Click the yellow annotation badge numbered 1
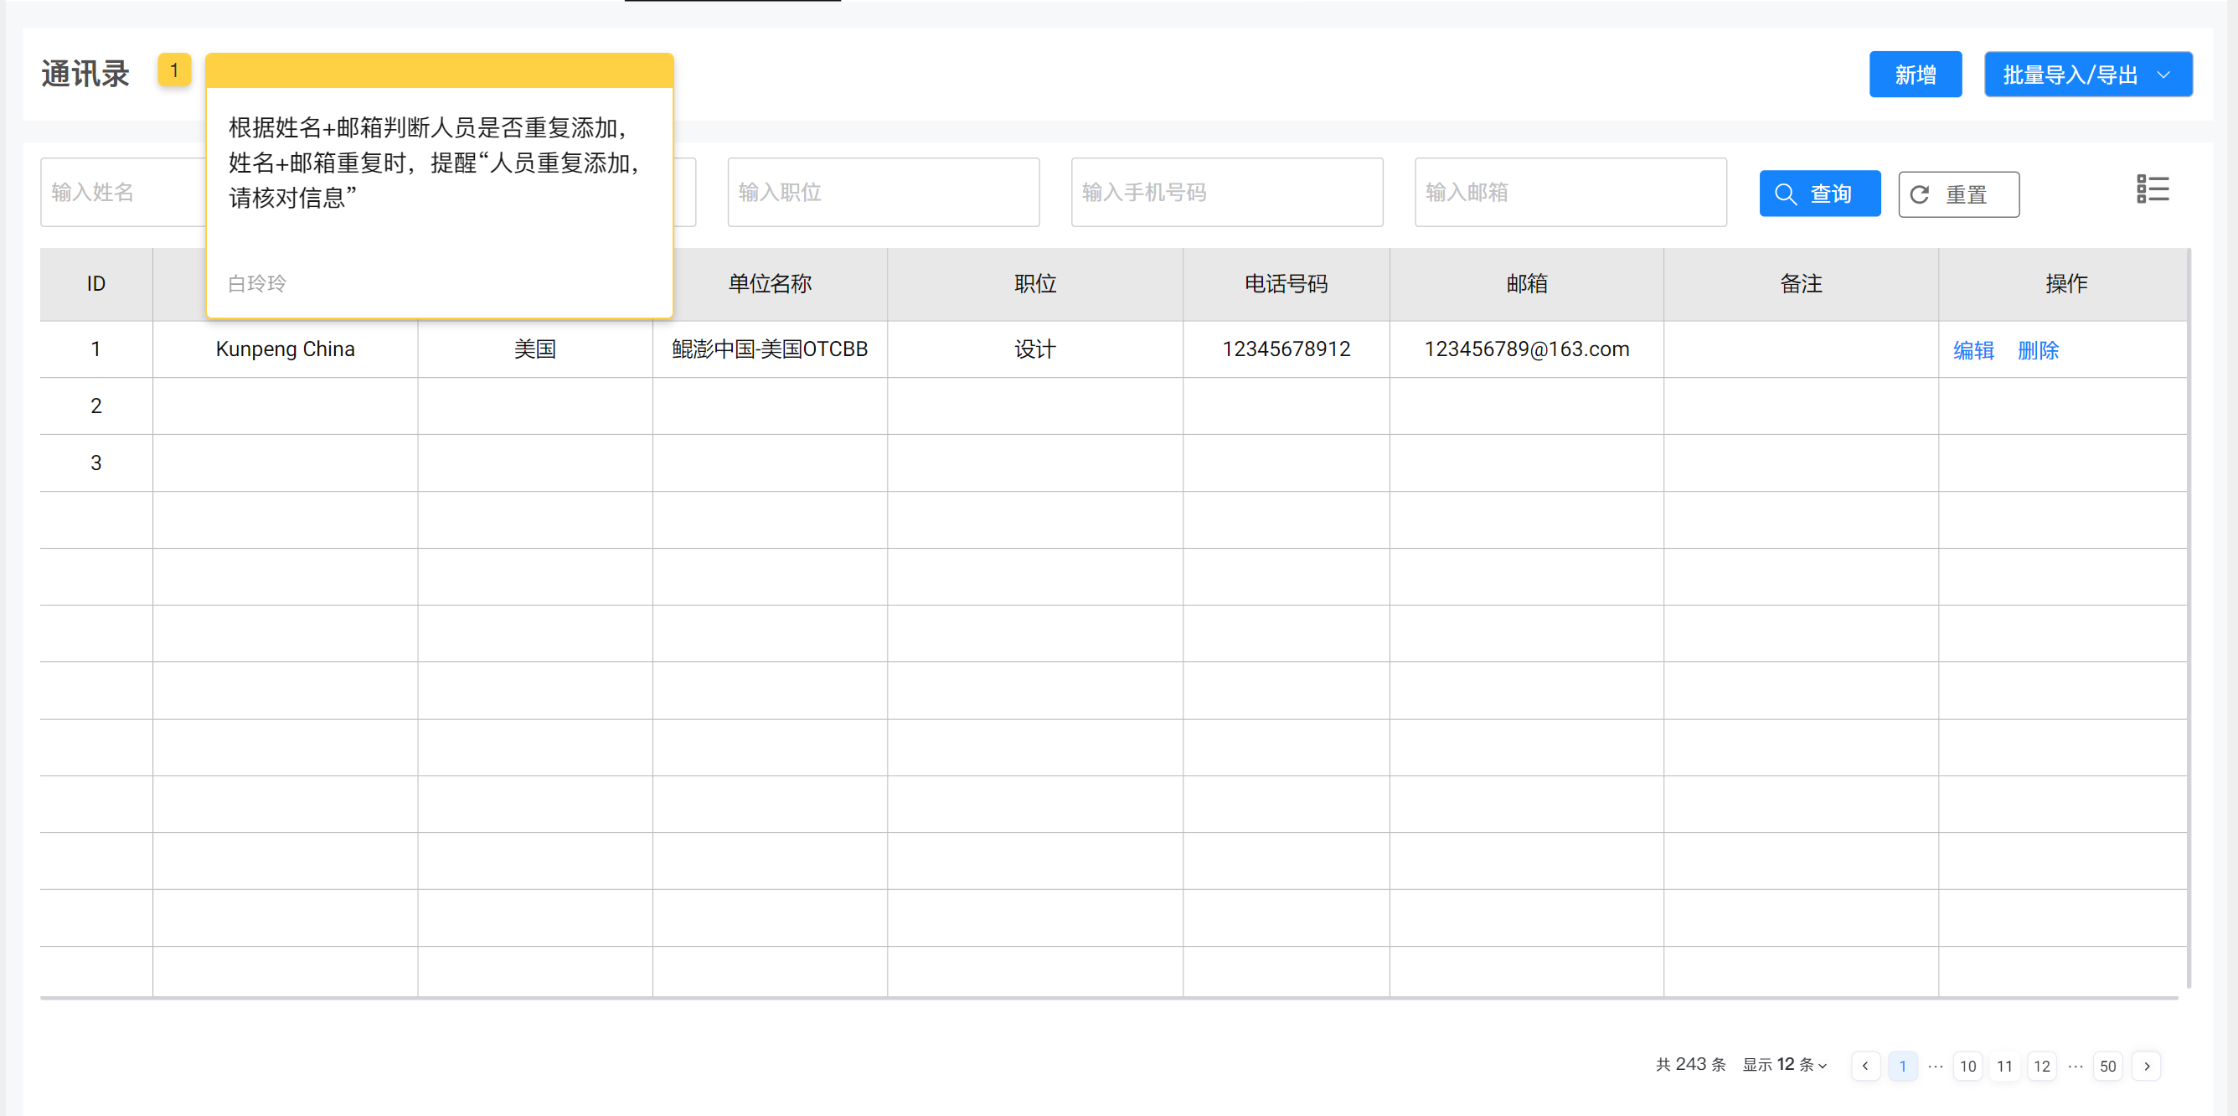Screen dimensions: 2238x1116 pyautogui.click(x=173, y=70)
